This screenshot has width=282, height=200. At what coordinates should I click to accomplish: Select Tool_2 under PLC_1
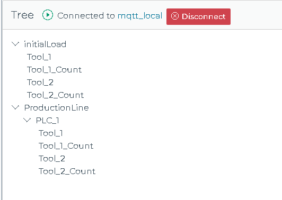coord(52,159)
